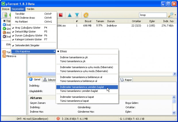
Task: Toggle Durum Çubuğunu Göster option
Action: 34,36
